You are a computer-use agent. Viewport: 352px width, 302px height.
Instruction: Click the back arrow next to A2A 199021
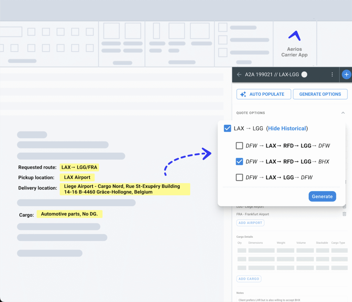[x=239, y=74]
